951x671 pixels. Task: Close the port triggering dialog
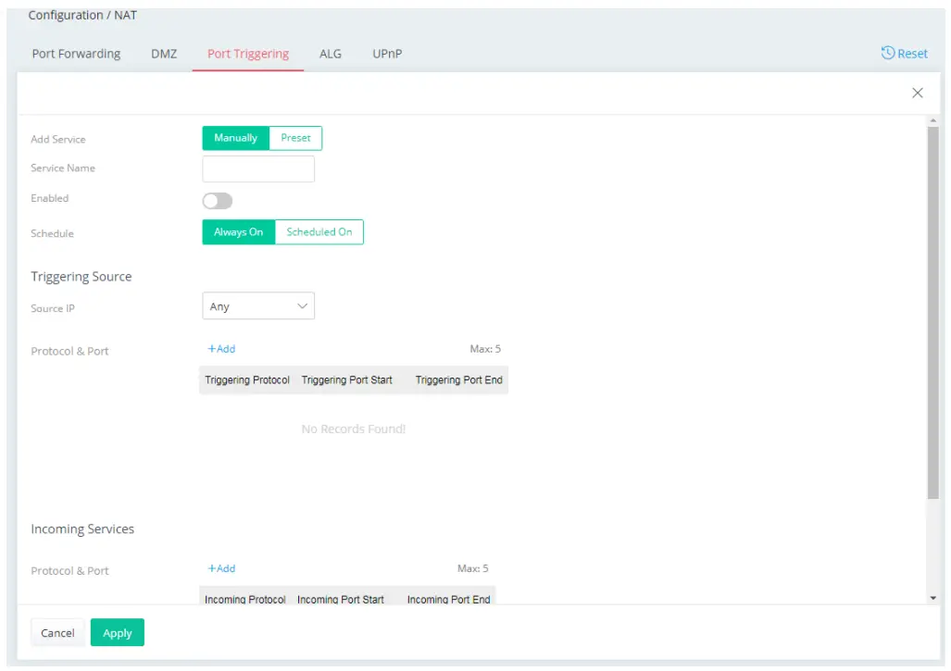pyautogui.click(x=917, y=93)
